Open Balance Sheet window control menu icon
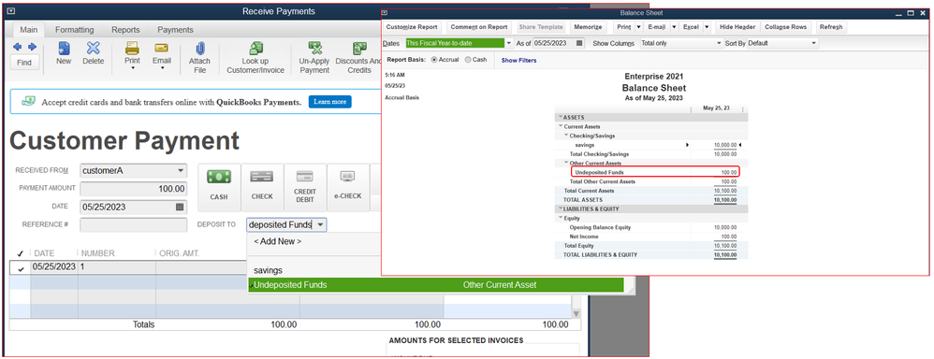 tap(385, 12)
